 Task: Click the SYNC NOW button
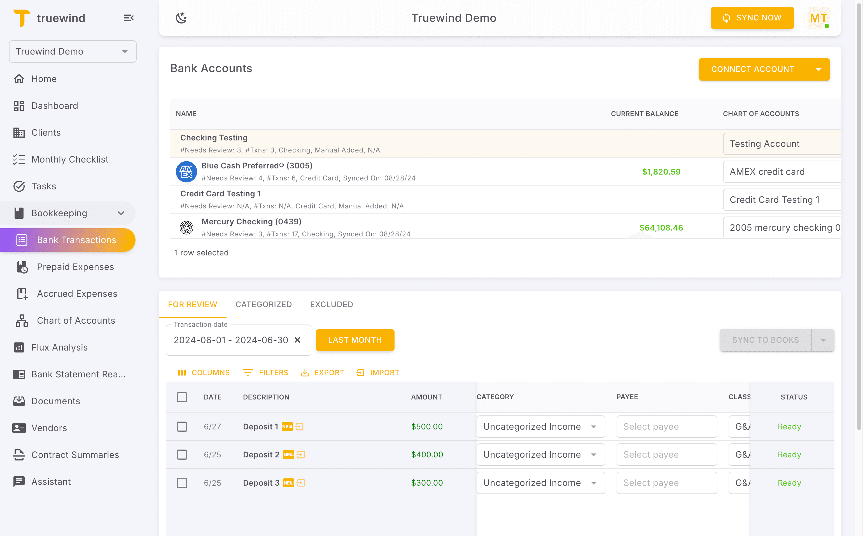[752, 18]
